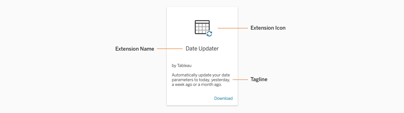Select the Date Updater extension name

(202, 49)
